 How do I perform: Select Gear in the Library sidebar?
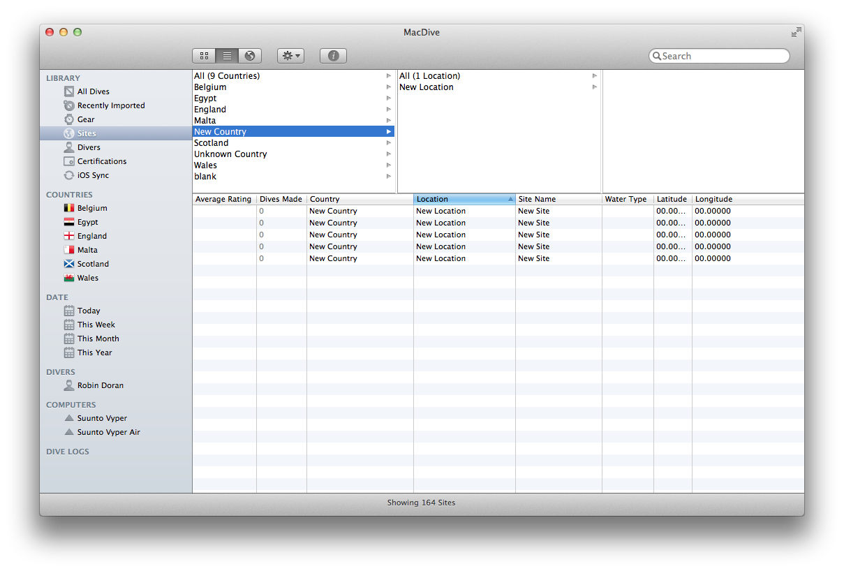pos(86,119)
